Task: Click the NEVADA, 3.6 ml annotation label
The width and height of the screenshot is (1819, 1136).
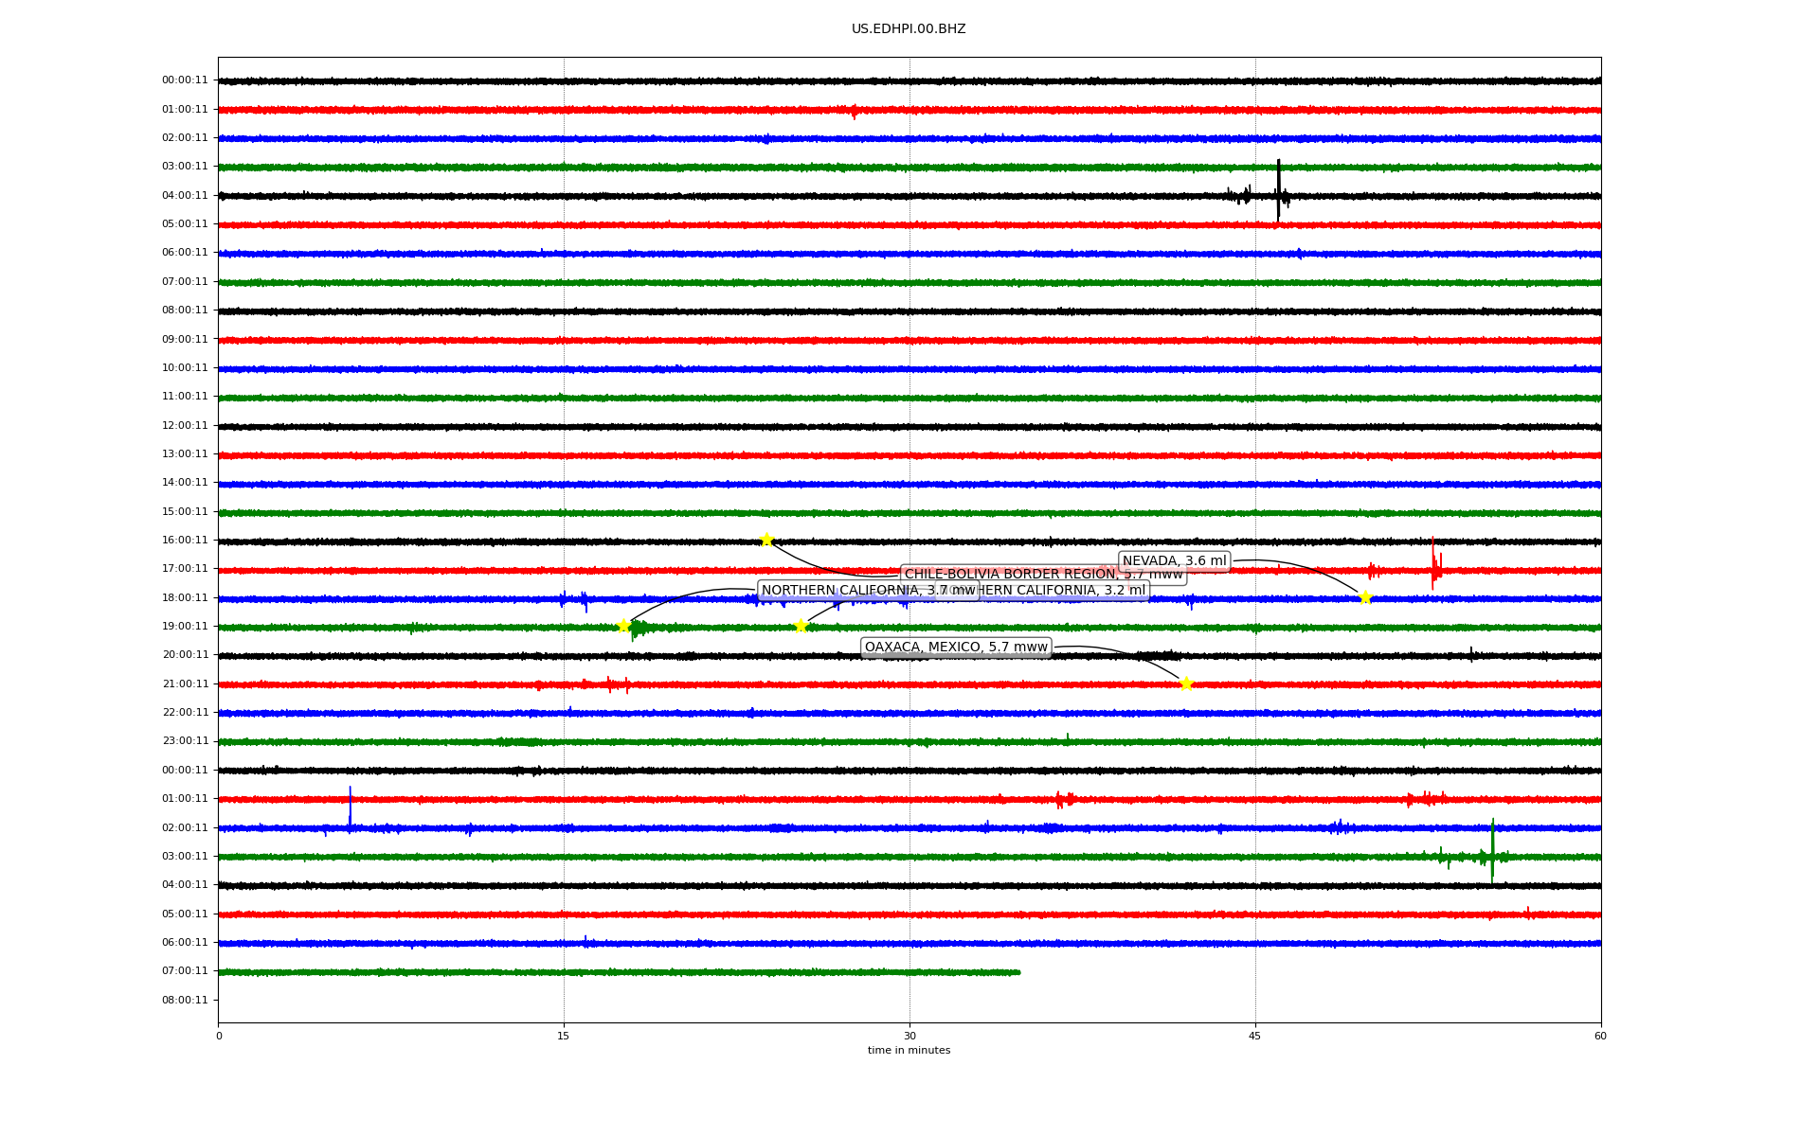Action: tap(1174, 561)
